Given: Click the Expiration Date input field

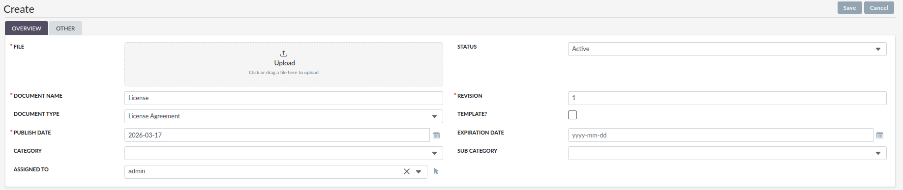Looking at the screenshot, I should point(721,135).
